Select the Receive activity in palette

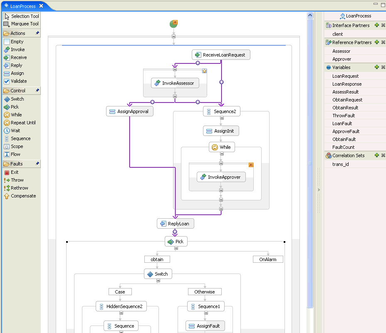(18, 57)
